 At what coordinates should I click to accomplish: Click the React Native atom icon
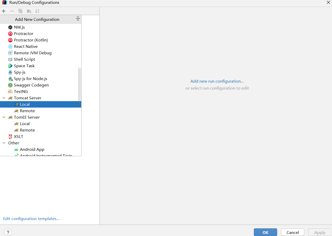[x=10, y=47]
